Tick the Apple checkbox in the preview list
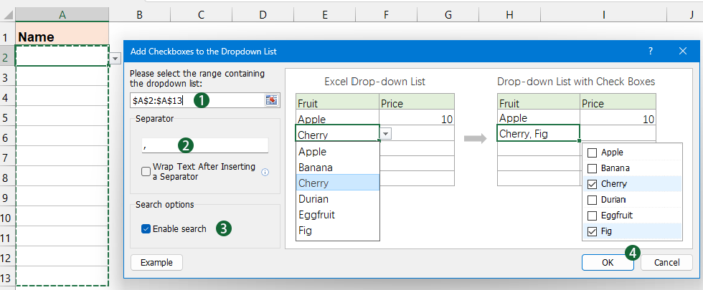The image size is (703, 290). pyautogui.click(x=593, y=153)
